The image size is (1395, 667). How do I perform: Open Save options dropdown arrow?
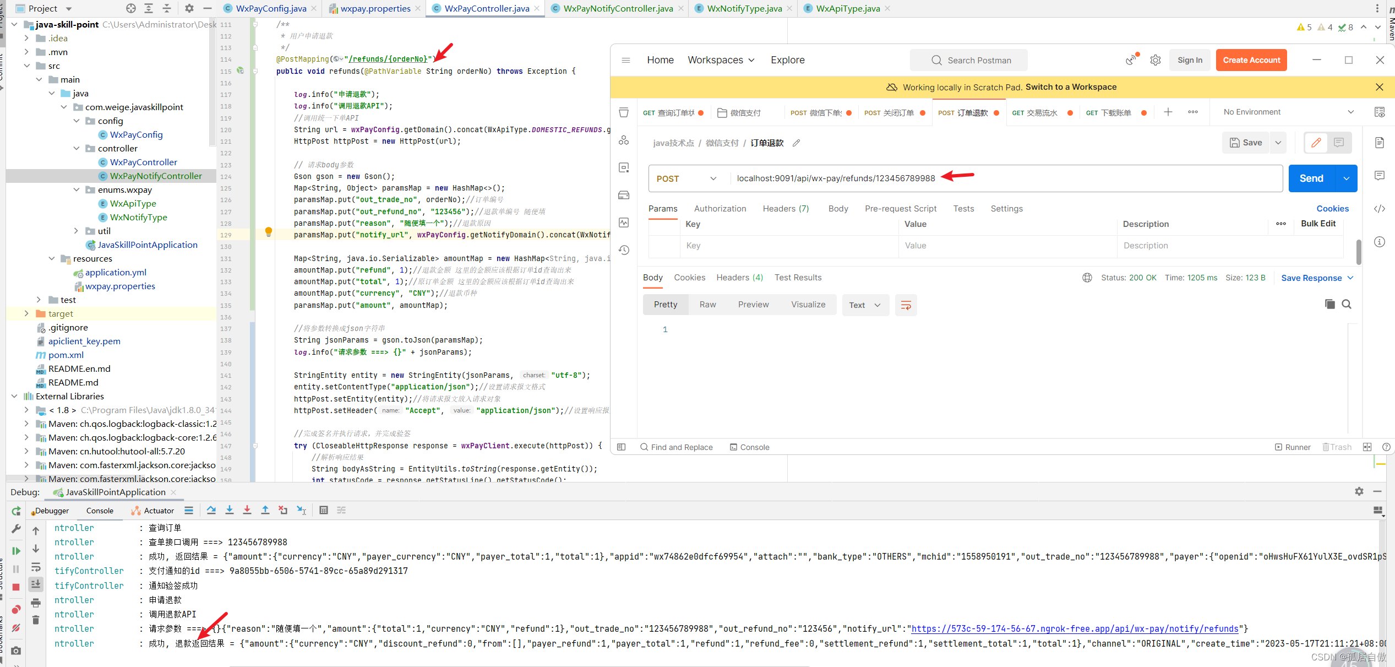click(1278, 143)
